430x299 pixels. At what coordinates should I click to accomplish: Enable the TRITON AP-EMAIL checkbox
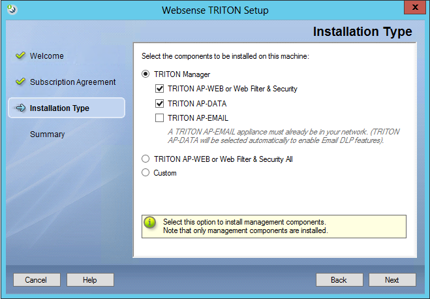tap(159, 118)
